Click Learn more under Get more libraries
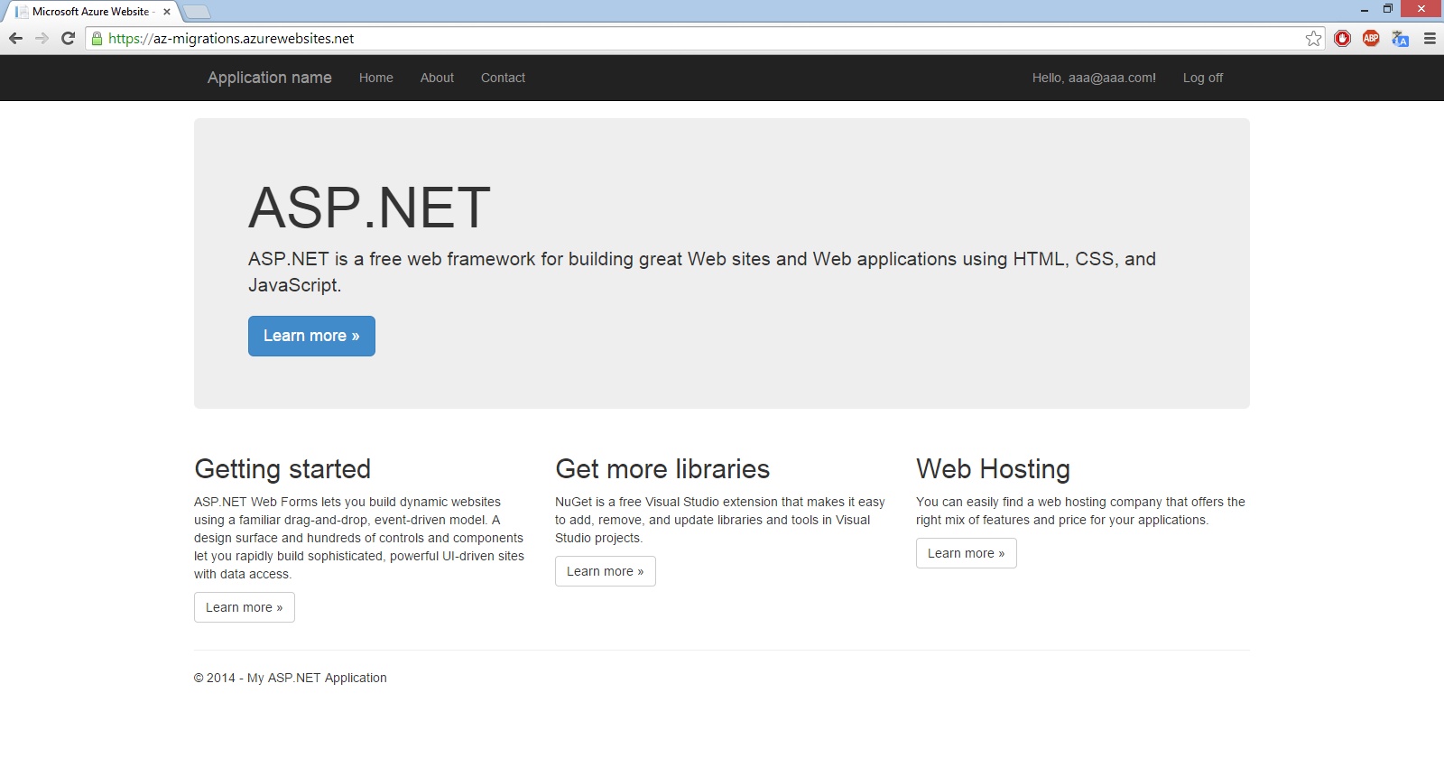This screenshot has width=1444, height=776. point(606,571)
